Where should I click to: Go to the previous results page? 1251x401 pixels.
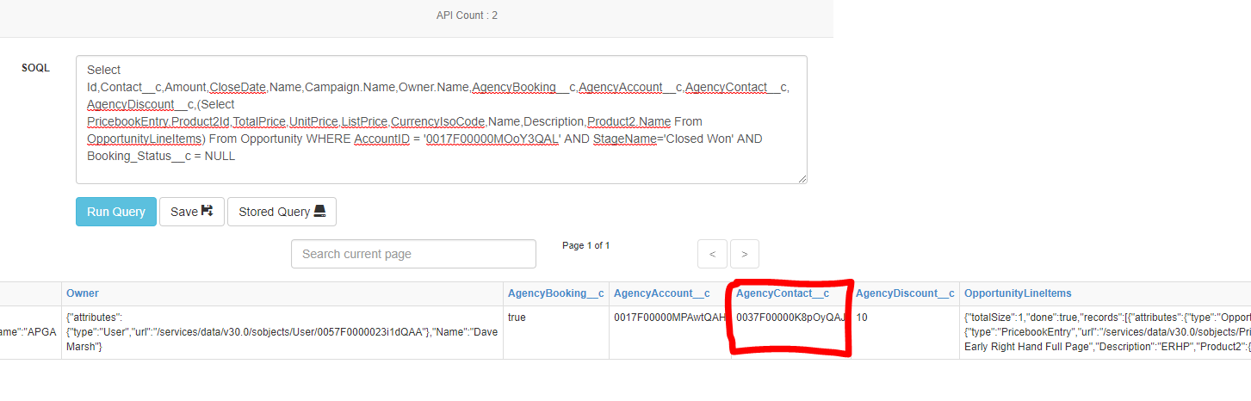click(712, 254)
